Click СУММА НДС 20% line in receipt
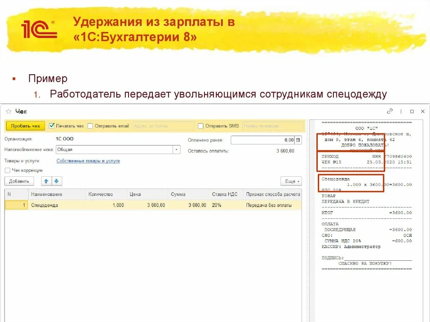Screen dimensions: 430x322 pyautogui.click(x=367, y=241)
